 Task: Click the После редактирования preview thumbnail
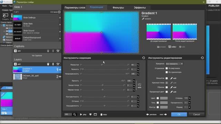pos(185,32)
